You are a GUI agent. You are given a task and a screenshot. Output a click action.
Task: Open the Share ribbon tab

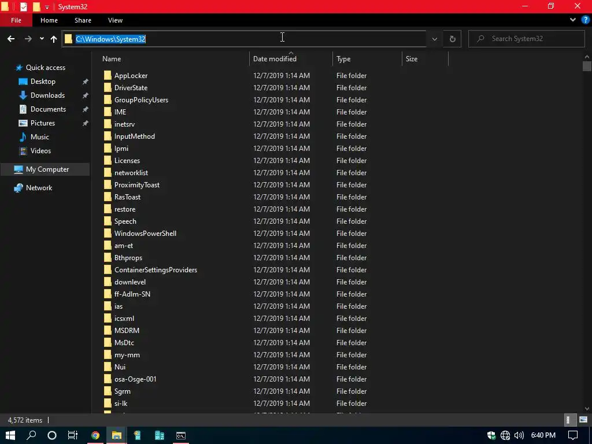[x=83, y=20]
